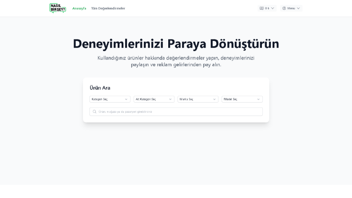Click the user profile icon in Menu
This screenshot has height=198, width=352.
coord(284,8)
